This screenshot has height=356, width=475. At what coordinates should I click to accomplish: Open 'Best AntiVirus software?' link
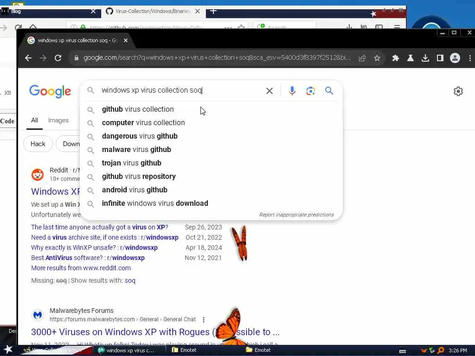pyautogui.click(x=88, y=258)
